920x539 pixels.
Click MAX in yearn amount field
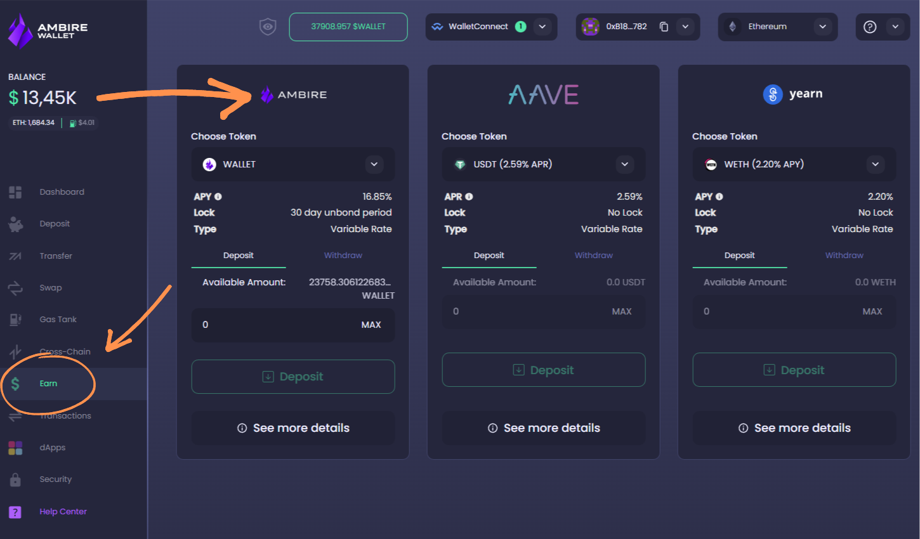(872, 311)
